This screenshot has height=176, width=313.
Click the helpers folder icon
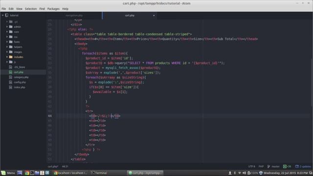point(11,47)
